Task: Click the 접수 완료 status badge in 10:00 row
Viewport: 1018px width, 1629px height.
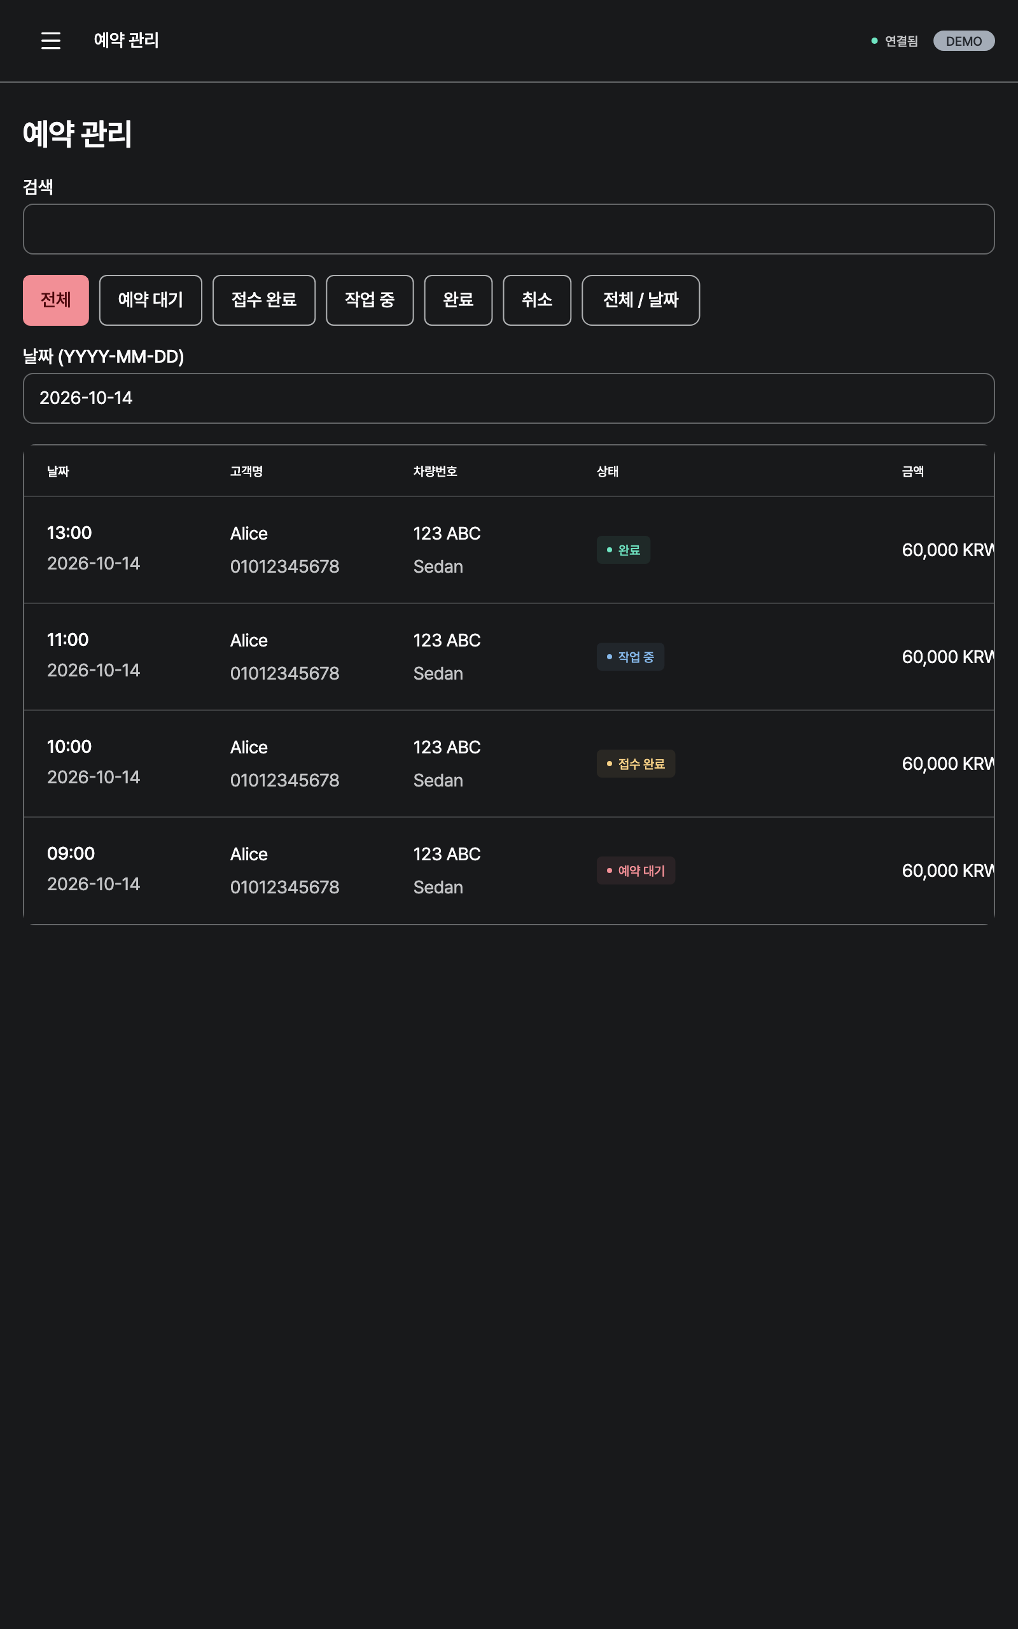Action: (x=636, y=764)
